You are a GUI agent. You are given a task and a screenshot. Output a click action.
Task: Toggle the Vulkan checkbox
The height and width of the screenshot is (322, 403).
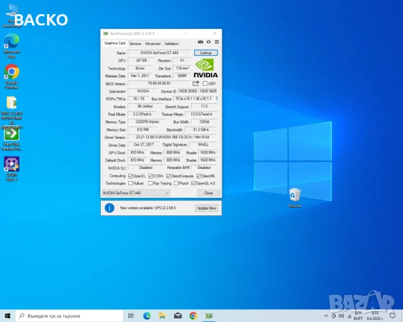pos(130,183)
